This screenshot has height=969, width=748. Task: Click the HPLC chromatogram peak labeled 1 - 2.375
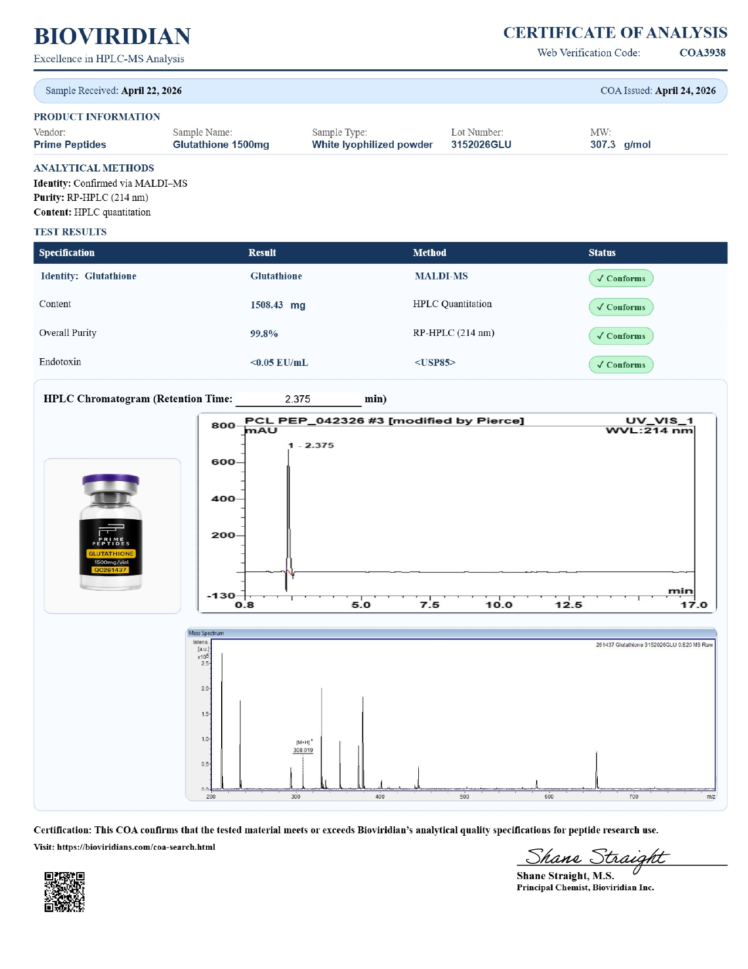pyautogui.click(x=312, y=446)
